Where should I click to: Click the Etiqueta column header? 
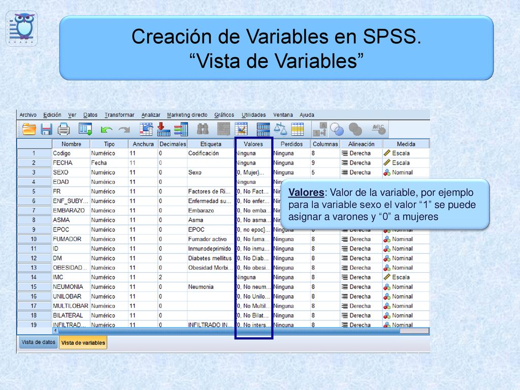[x=211, y=144]
